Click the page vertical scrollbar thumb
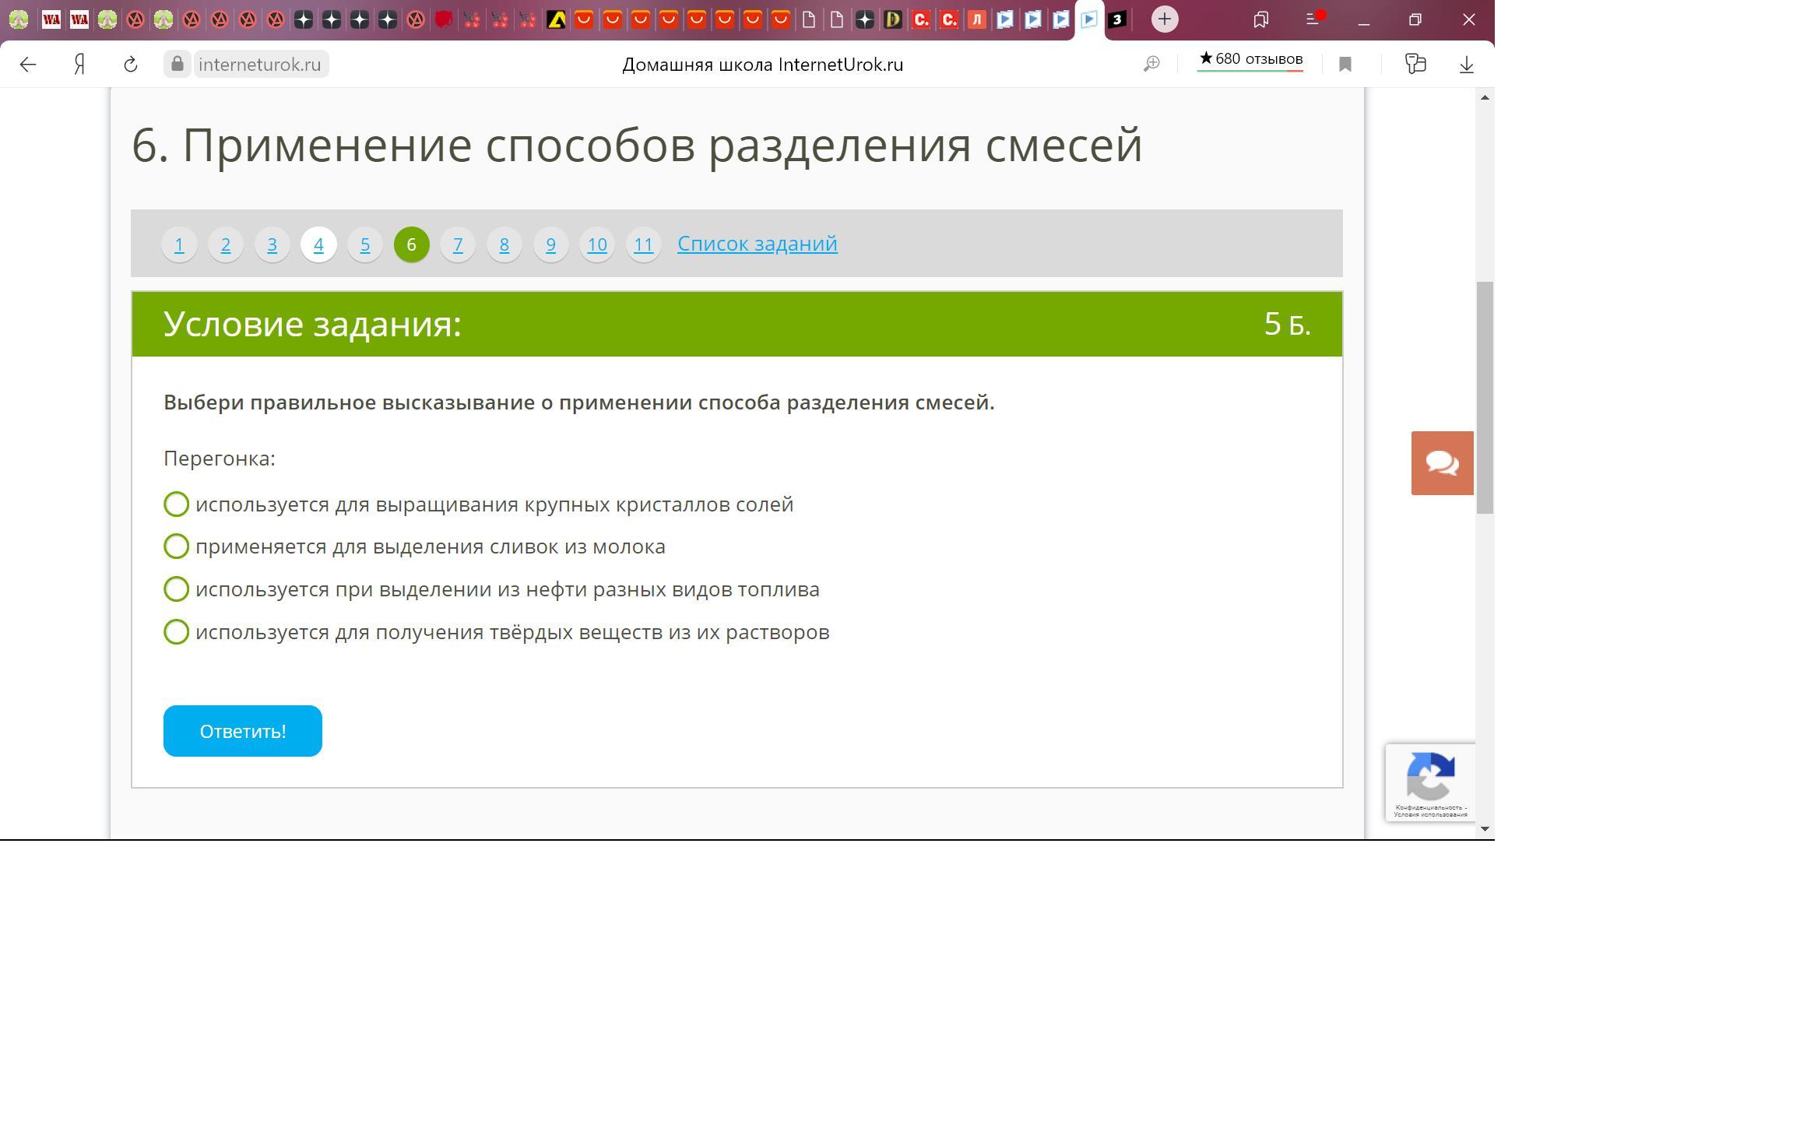Screen dimensions: 1814x1121 (x=1485, y=397)
